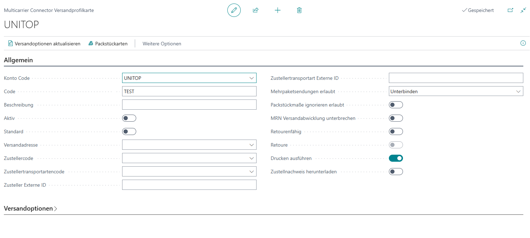
Task: Click Versandoptionen aktualisieren action
Action: [x=44, y=44]
